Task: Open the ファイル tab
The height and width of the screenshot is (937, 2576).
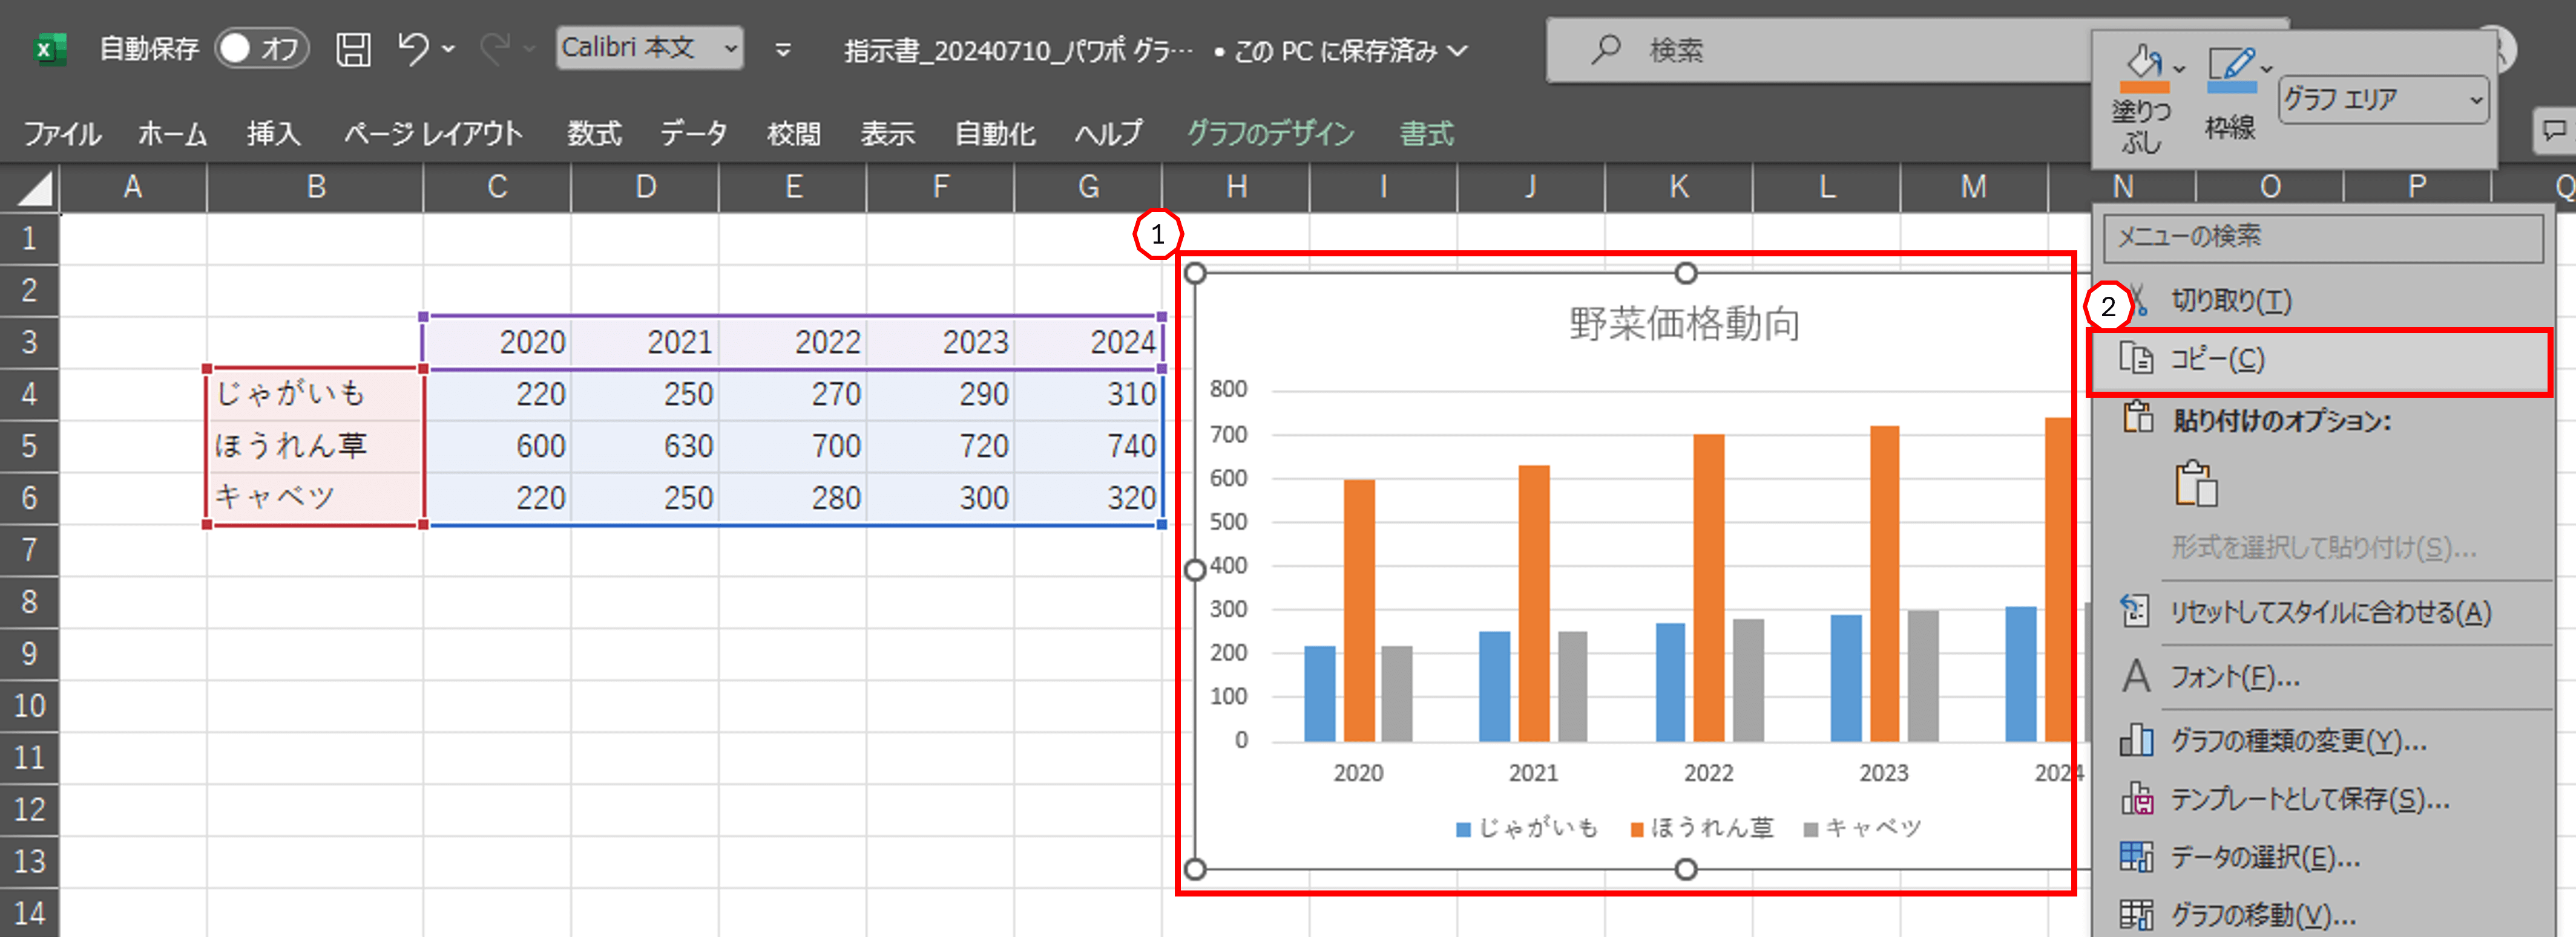Action: point(62,133)
